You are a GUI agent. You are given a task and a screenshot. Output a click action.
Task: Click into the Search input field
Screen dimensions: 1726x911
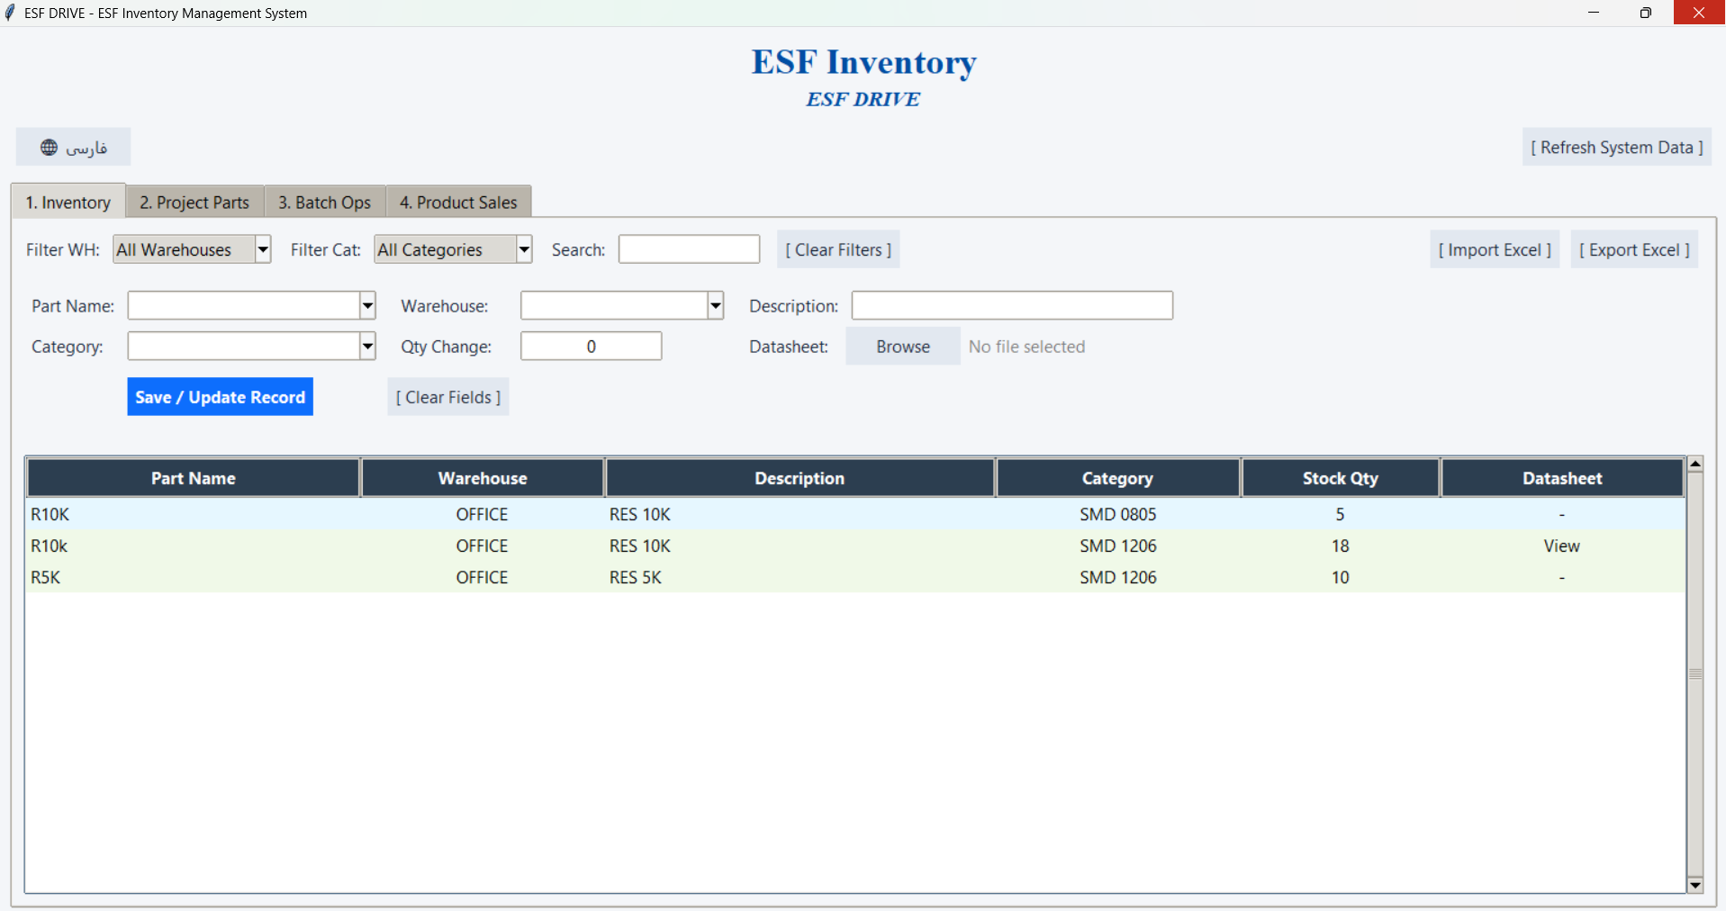coord(689,249)
